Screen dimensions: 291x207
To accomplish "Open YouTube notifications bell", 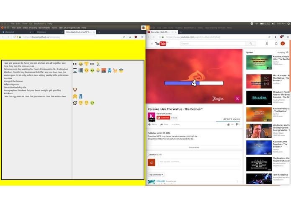I will pyautogui.click(x=276, y=44).
